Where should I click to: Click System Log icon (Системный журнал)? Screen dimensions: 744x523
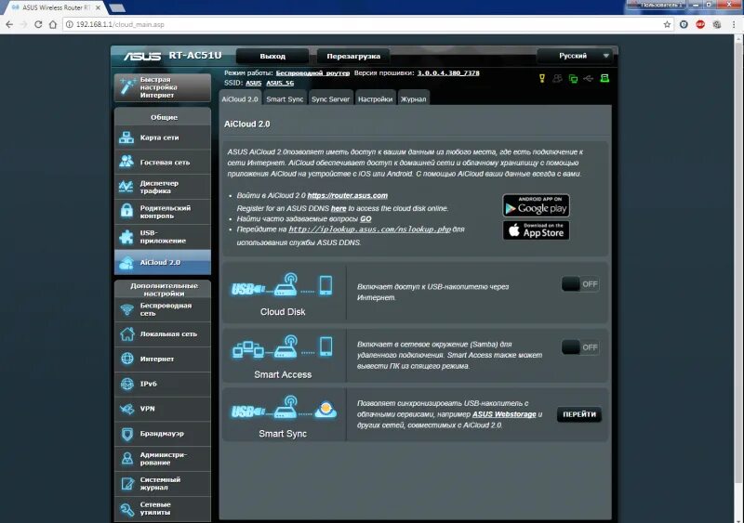click(126, 483)
